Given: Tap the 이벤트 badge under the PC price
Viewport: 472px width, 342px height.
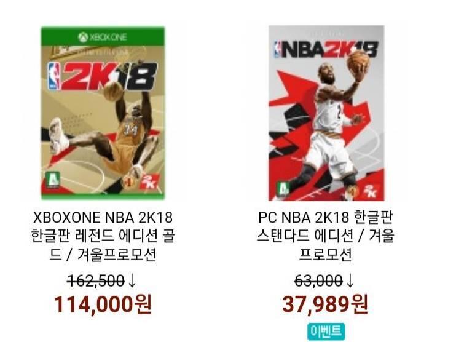Looking at the screenshot, I should [x=326, y=332].
